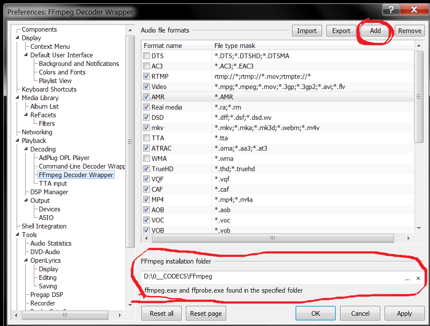Uncheck the RTMP format checkbox
The width and height of the screenshot is (430, 326).
click(147, 77)
